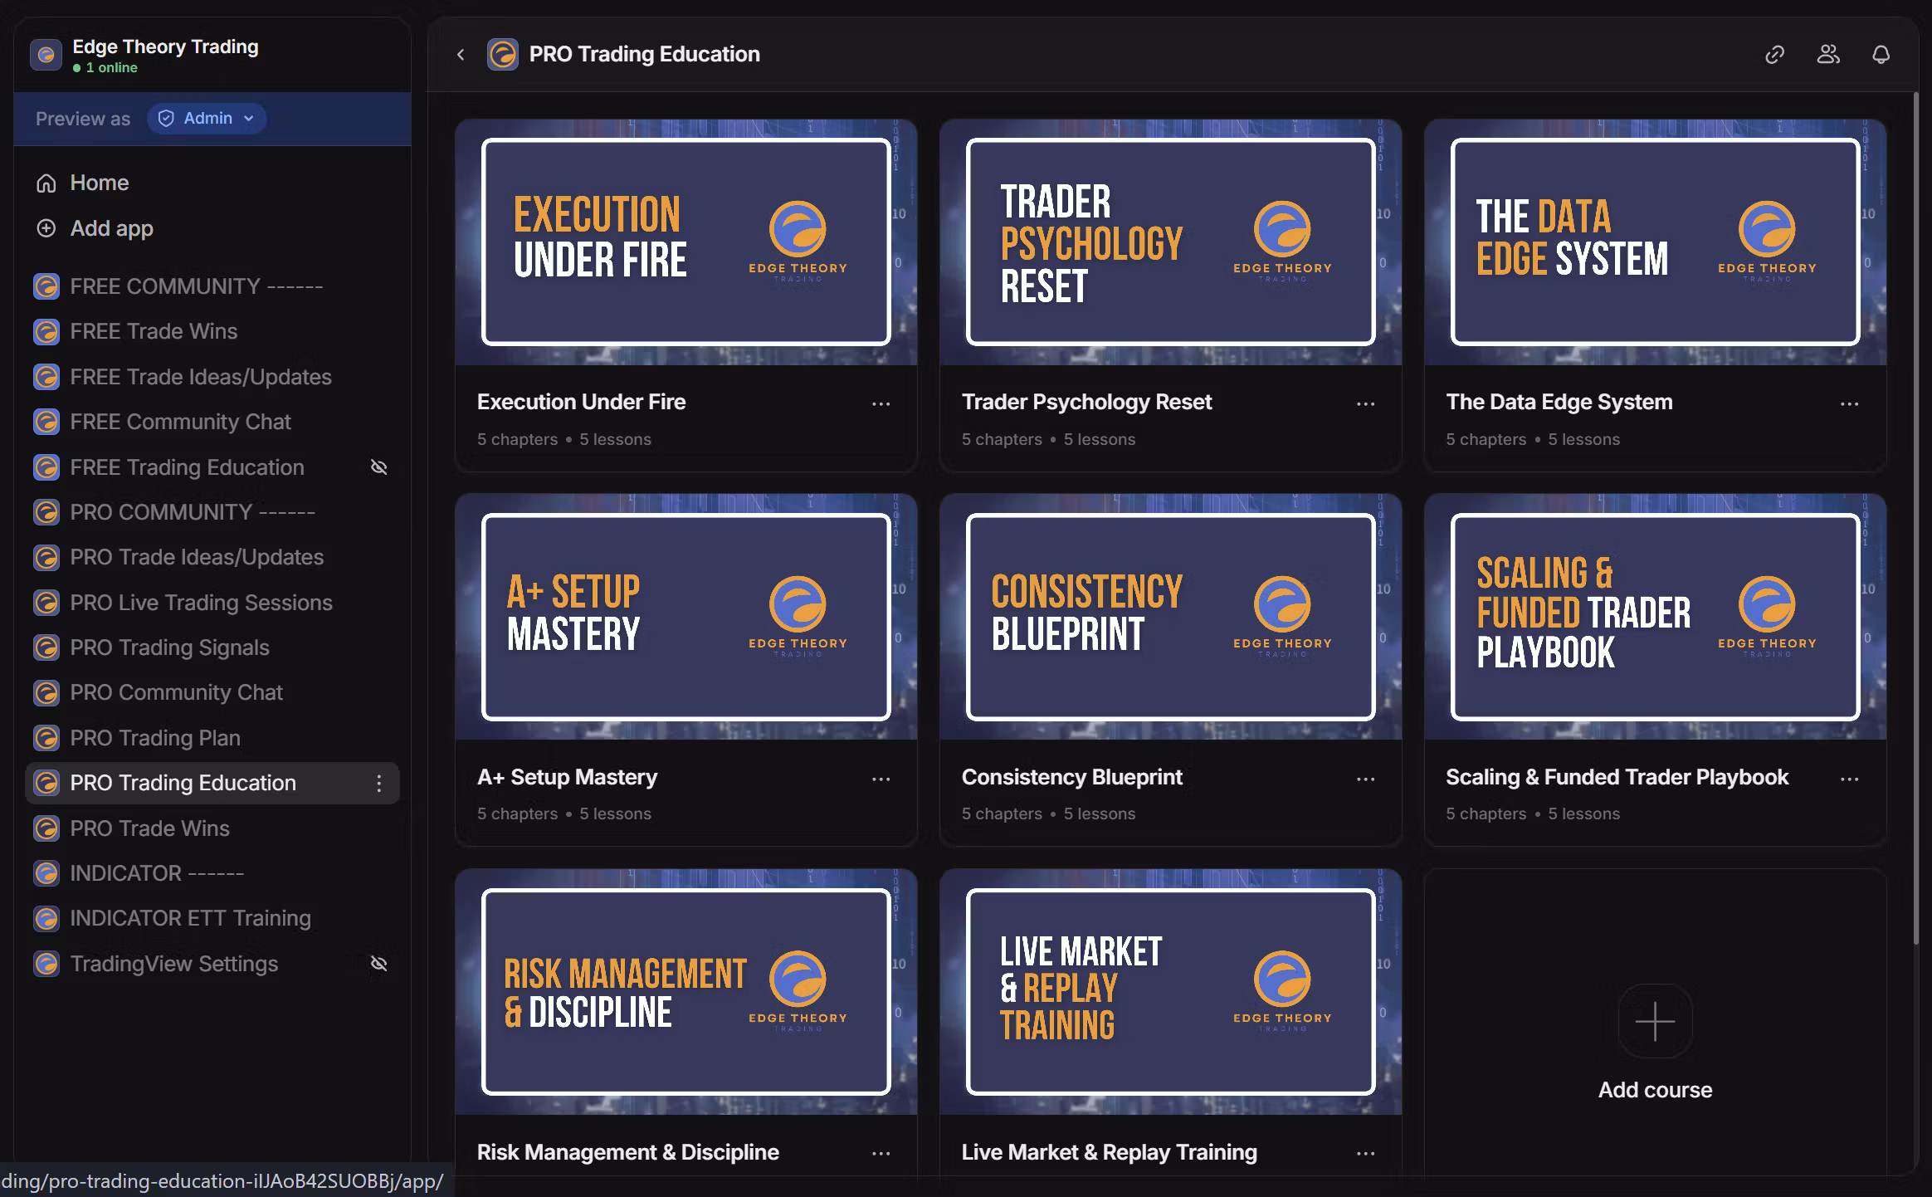Click the Add course label
Image resolution: width=1932 pixels, height=1197 pixels.
[1655, 1090]
